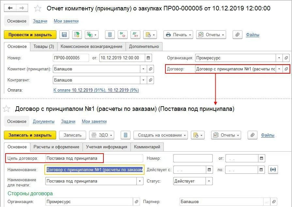
Task: Expand the Договор dropdown arrow
Action: pos(279,69)
